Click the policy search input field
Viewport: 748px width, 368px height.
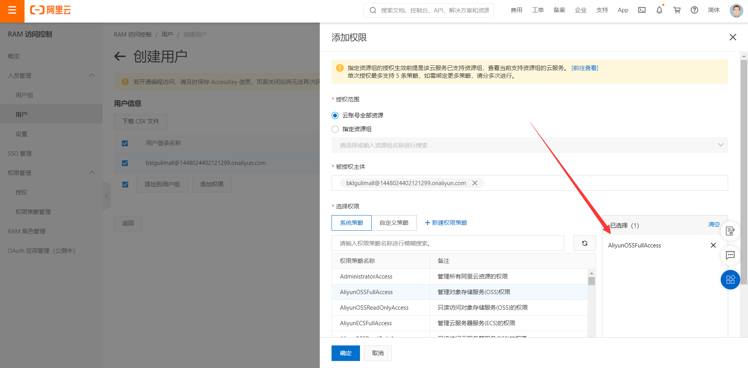tap(447, 243)
